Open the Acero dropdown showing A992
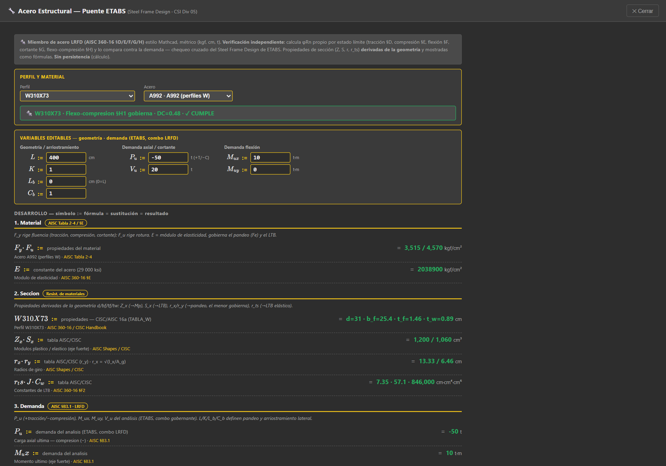666x466 pixels. (x=188, y=96)
